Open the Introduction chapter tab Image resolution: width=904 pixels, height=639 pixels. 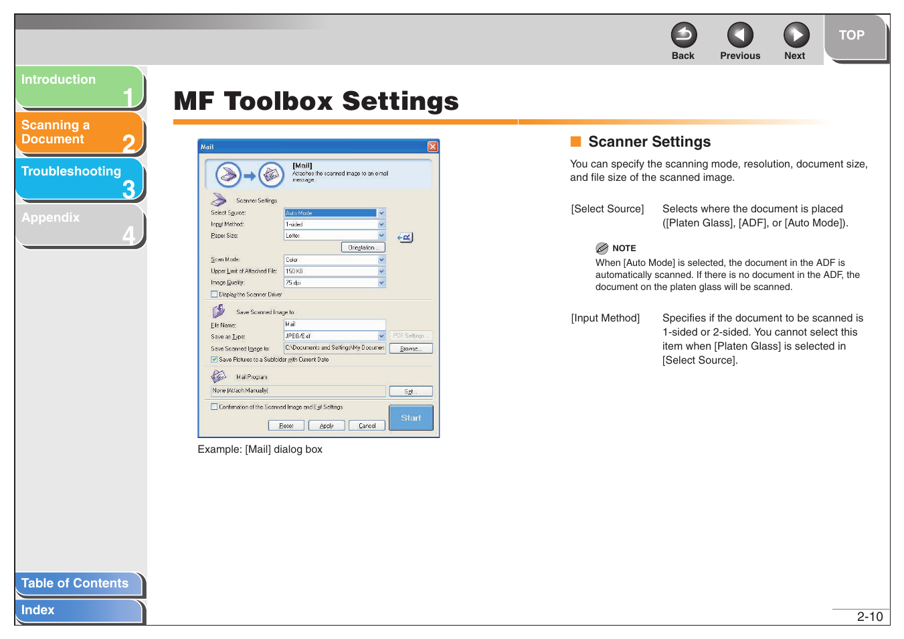click(79, 86)
